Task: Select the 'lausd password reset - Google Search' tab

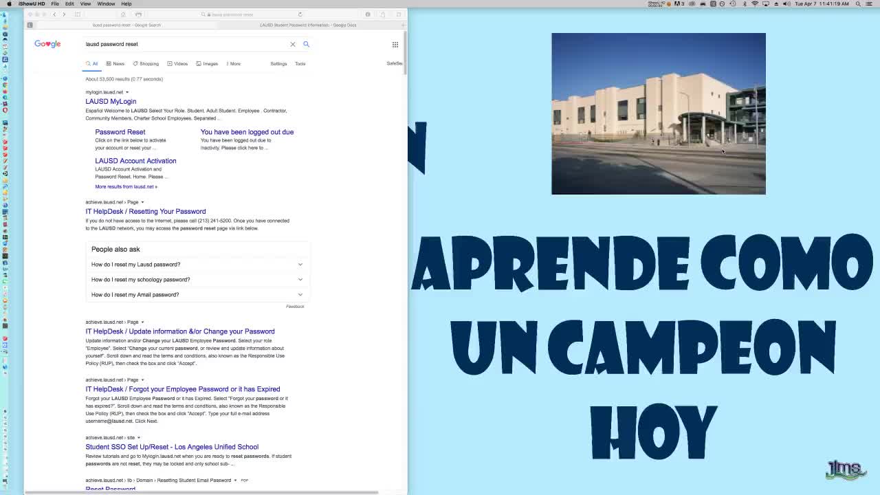Action: coord(126,25)
